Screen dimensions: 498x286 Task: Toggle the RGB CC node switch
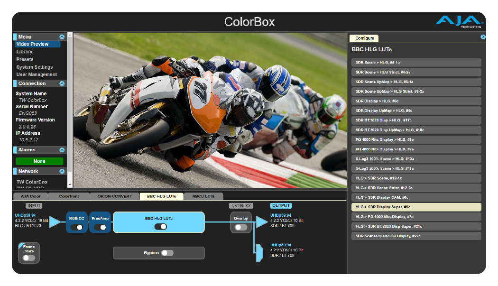pyautogui.click(x=76, y=227)
